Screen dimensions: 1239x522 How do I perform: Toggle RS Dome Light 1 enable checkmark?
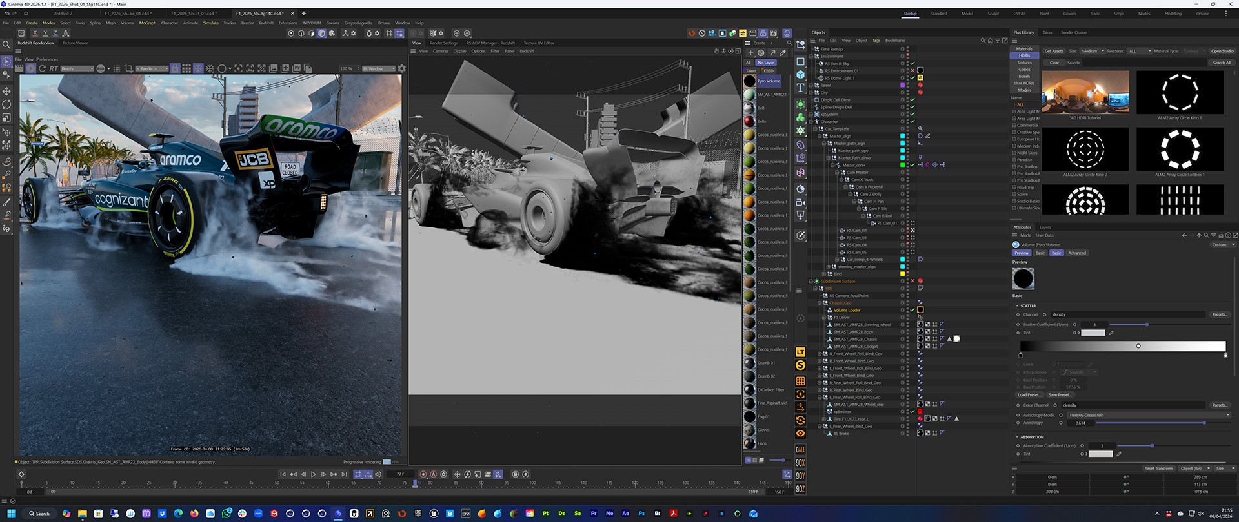tap(912, 78)
